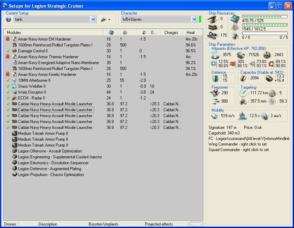Click the scan resolution icon
The image size is (294, 228).
243,102
